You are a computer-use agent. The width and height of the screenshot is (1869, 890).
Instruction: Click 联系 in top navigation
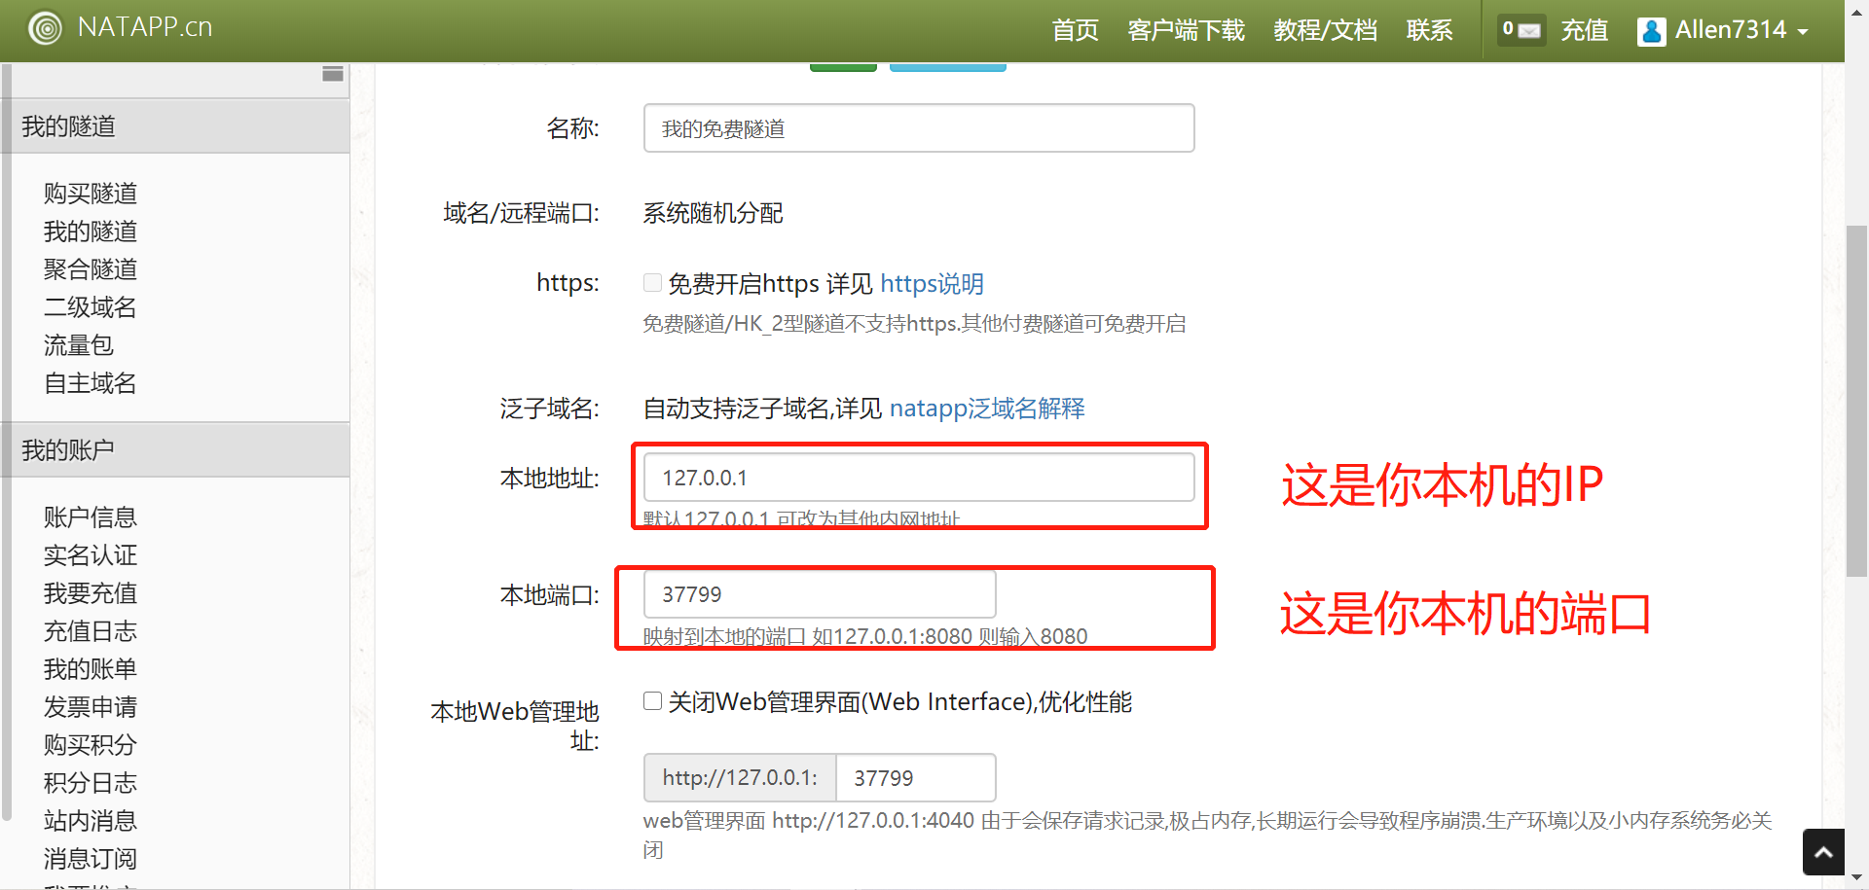(x=1429, y=30)
